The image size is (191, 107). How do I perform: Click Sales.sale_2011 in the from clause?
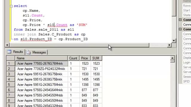pos(42,30)
